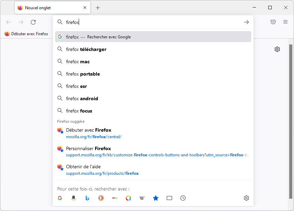
Task: Restrict search to bookmarks star icon
Action: (x=156, y=198)
